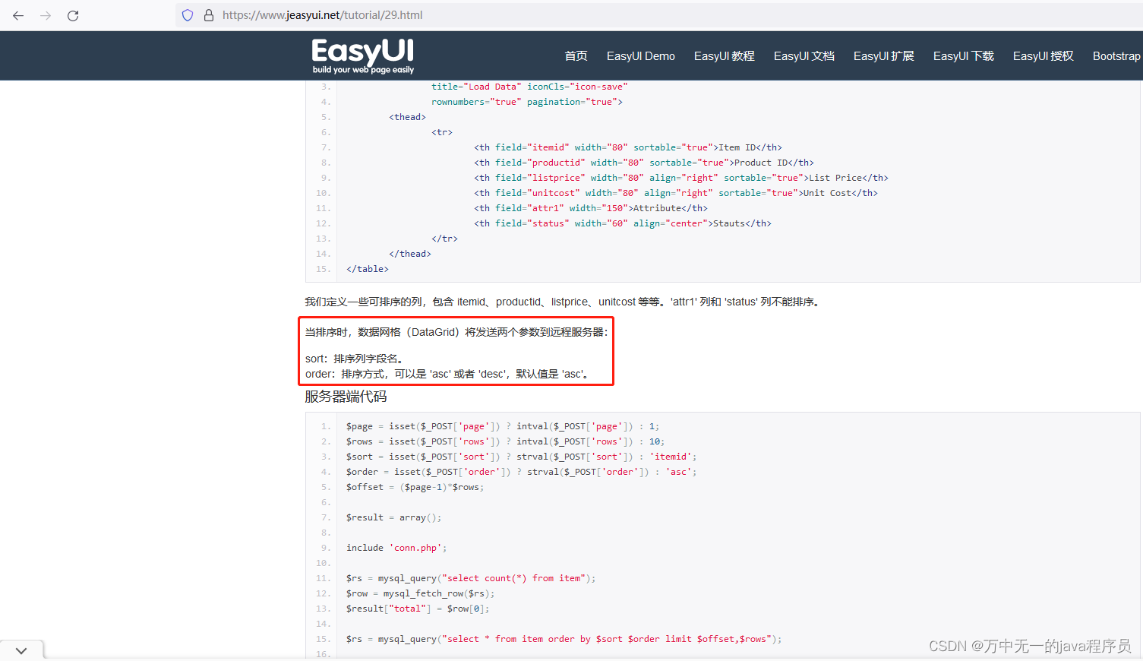Open the EasyUI 扩展 section
1143x661 pixels.
(x=883, y=55)
